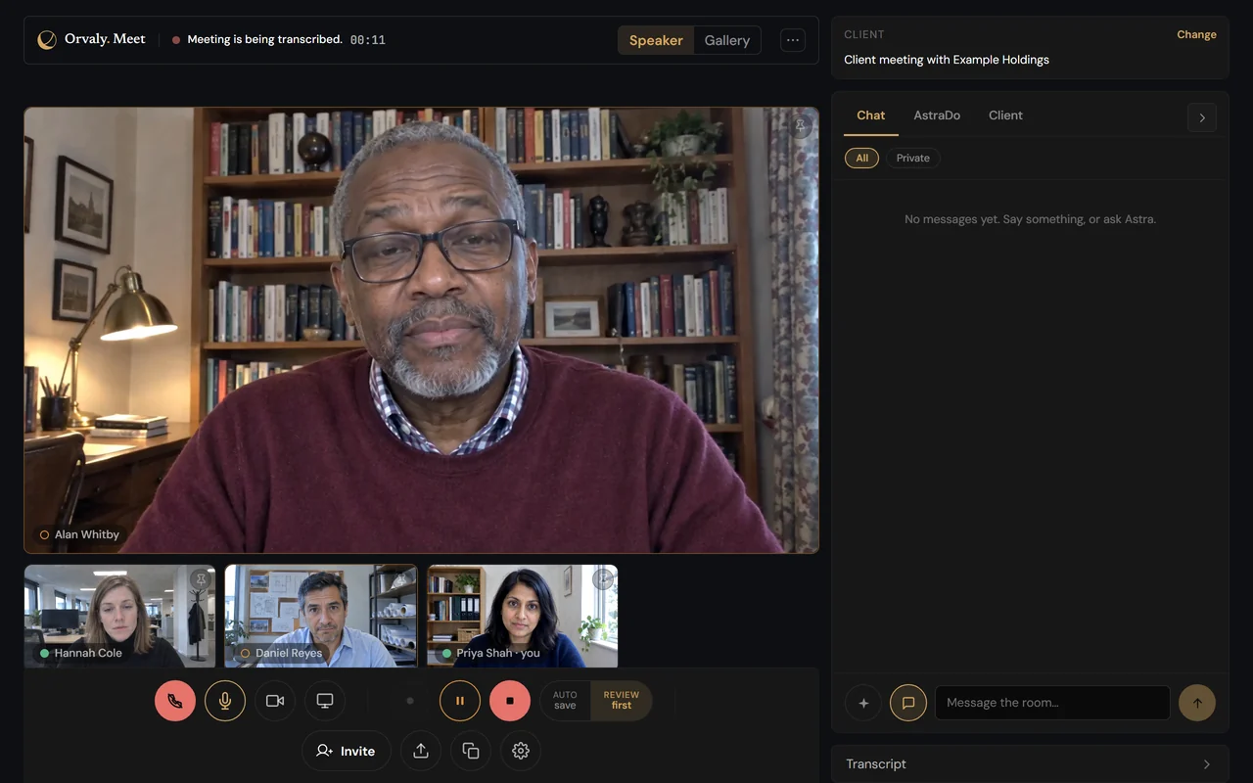Click the 00:11 meeting timer
This screenshot has width=1253, height=783.
[x=368, y=40]
